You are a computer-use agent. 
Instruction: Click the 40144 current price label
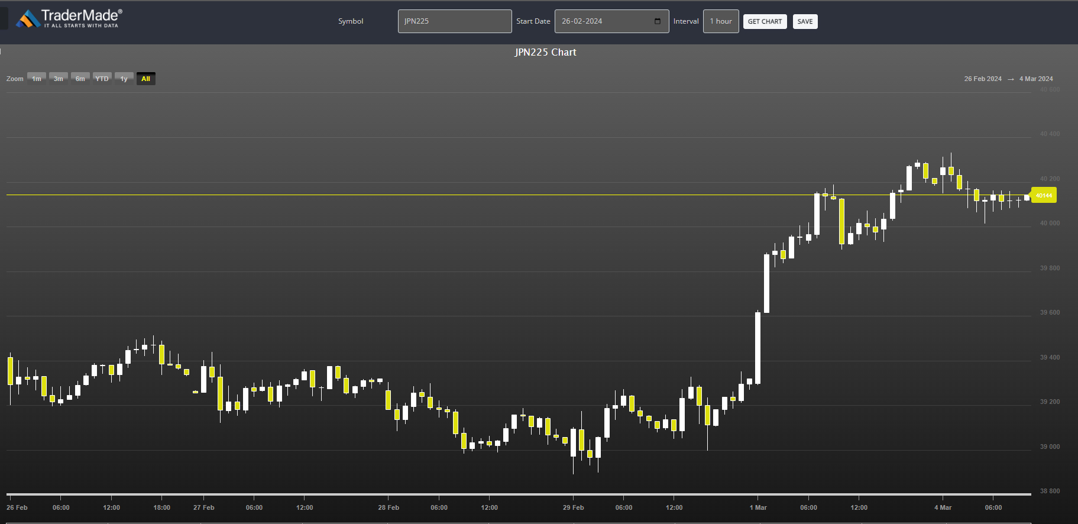[1044, 195]
